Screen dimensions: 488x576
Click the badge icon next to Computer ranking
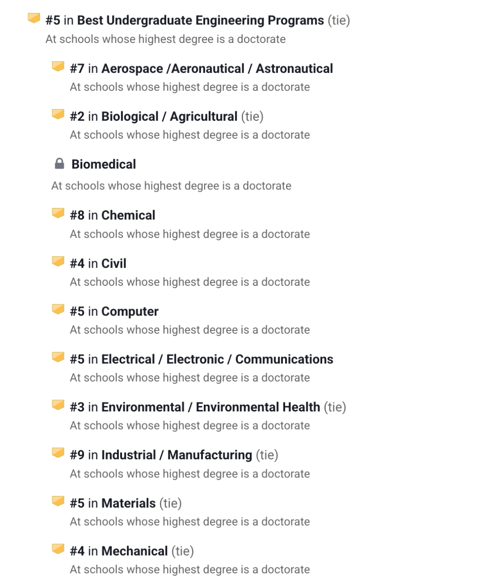[58, 309]
